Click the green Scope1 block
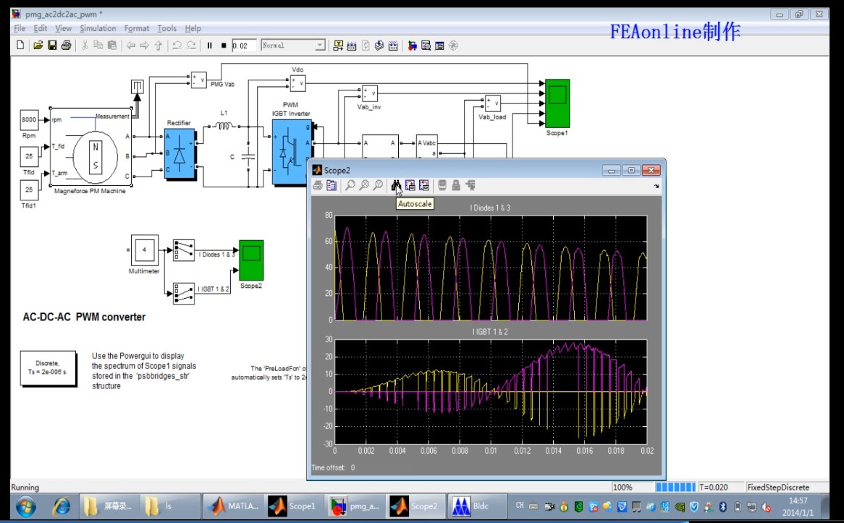Viewport: 844px width, 523px height. point(557,102)
